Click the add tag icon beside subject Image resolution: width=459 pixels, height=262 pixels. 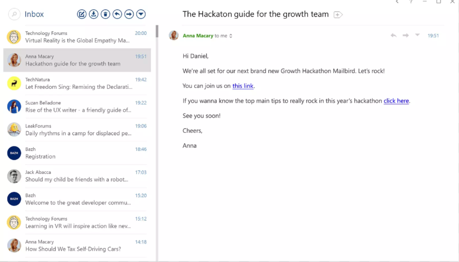(x=338, y=15)
